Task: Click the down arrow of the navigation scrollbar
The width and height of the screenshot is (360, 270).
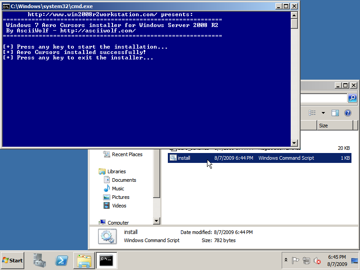Action: tap(156, 221)
